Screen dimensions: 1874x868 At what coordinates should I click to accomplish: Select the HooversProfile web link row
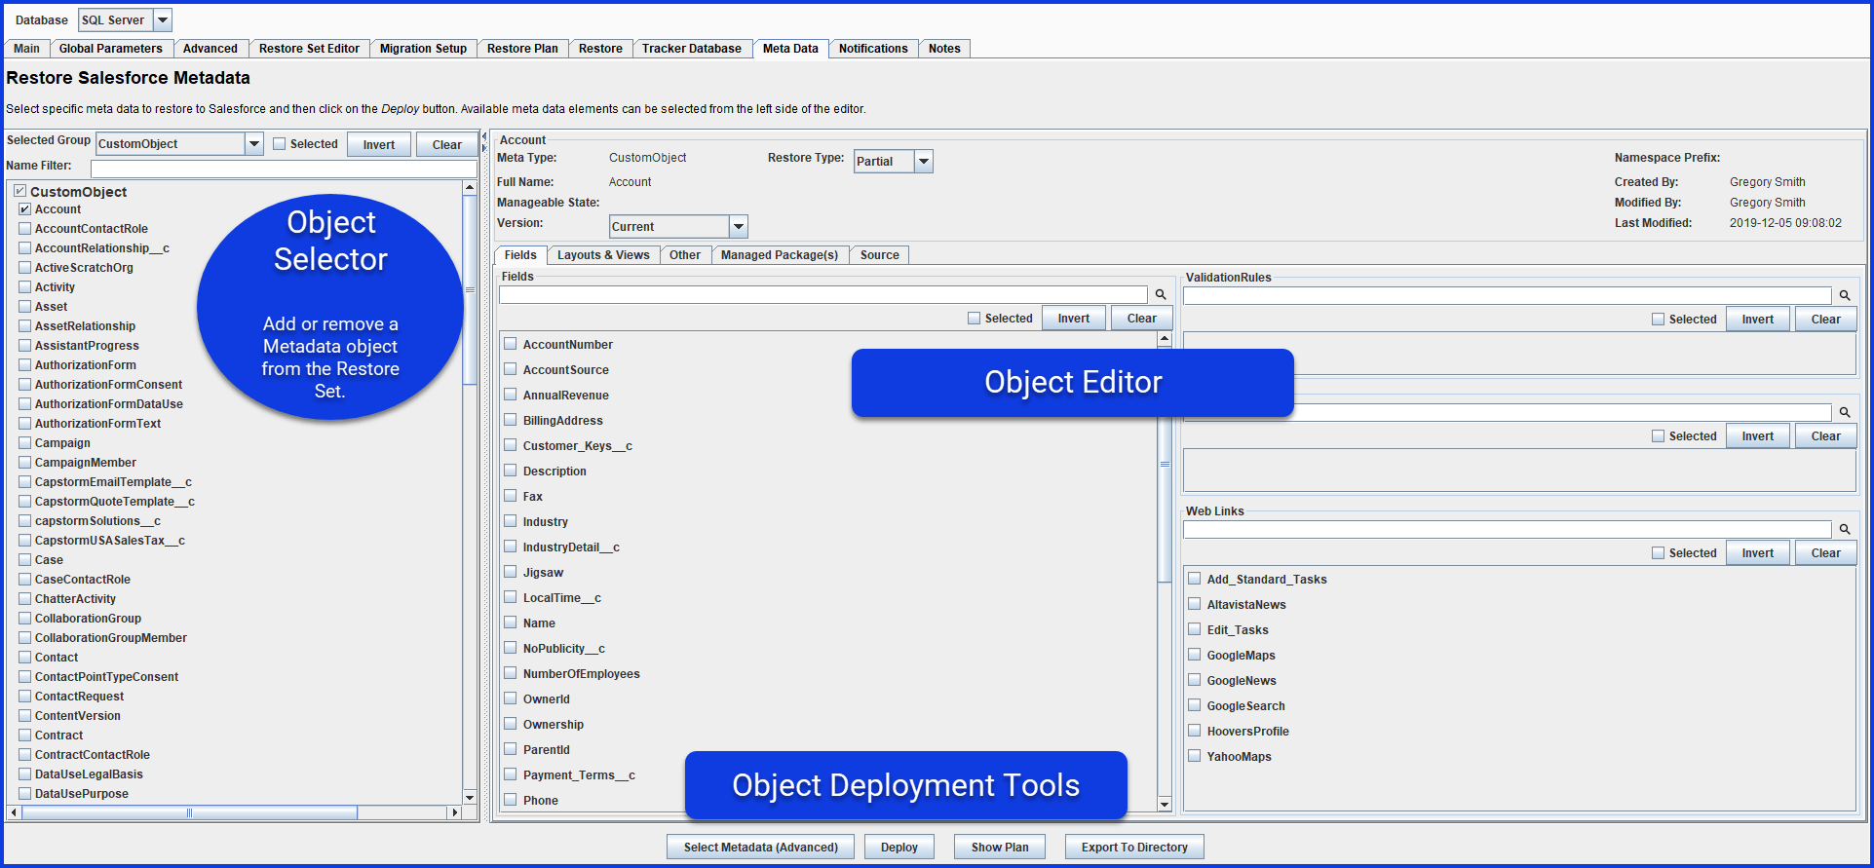1248,732
